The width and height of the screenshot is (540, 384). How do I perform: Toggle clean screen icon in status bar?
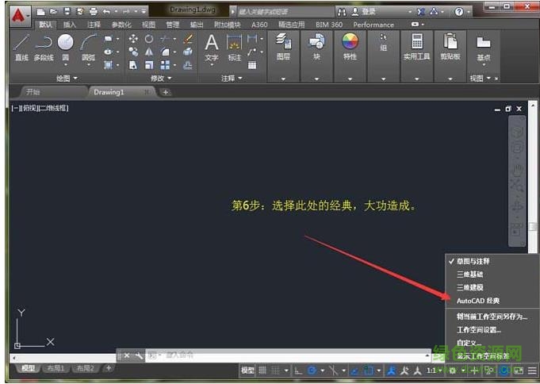(x=519, y=371)
